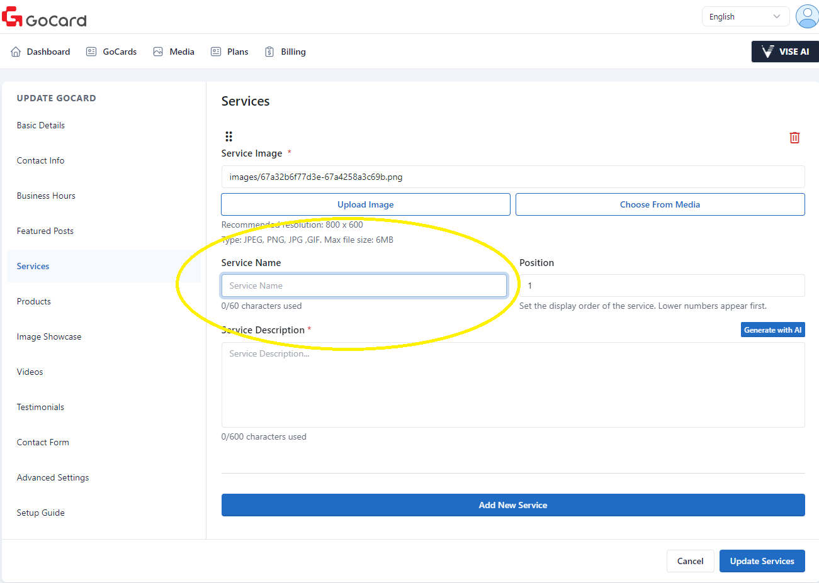Open the VISE AI assistant
Image resolution: width=819 pixels, height=583 pixels.
[x=785, y=52]
